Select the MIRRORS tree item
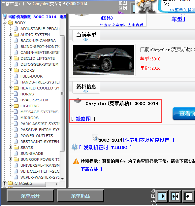Screen dimensions: 195x206 pyautogui.click(x=30, y=118)
